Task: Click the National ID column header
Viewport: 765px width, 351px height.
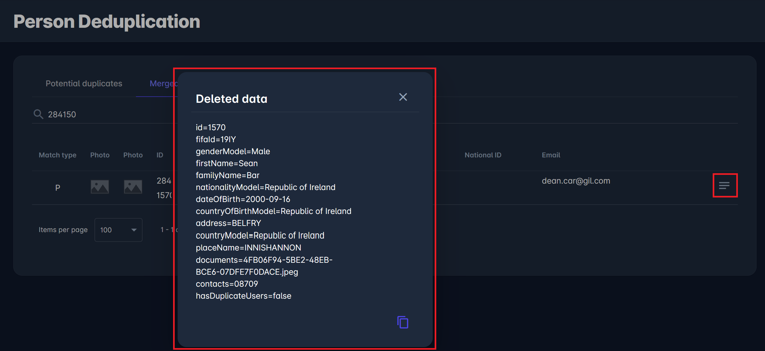Action: pyautogui.click(x=483, y=155)
